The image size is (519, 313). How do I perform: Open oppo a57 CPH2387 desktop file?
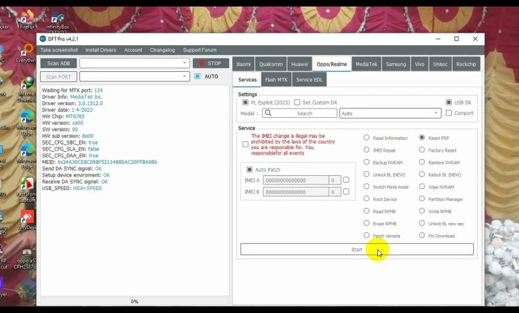[26, 259]
